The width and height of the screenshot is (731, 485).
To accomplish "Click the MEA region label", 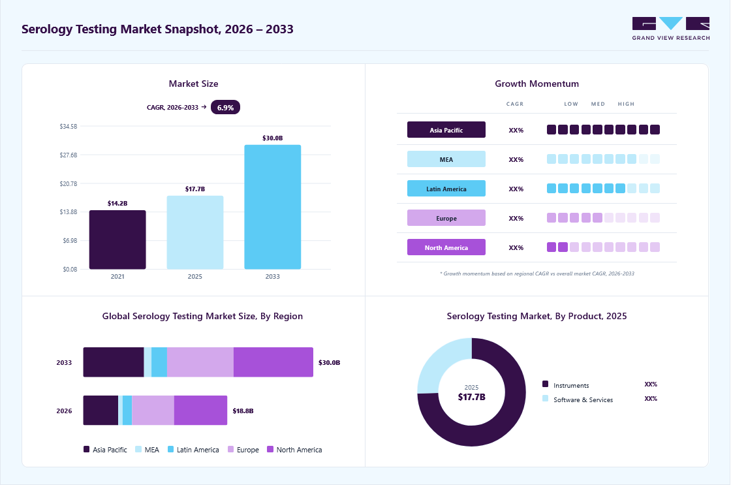I will pos(446,159).
